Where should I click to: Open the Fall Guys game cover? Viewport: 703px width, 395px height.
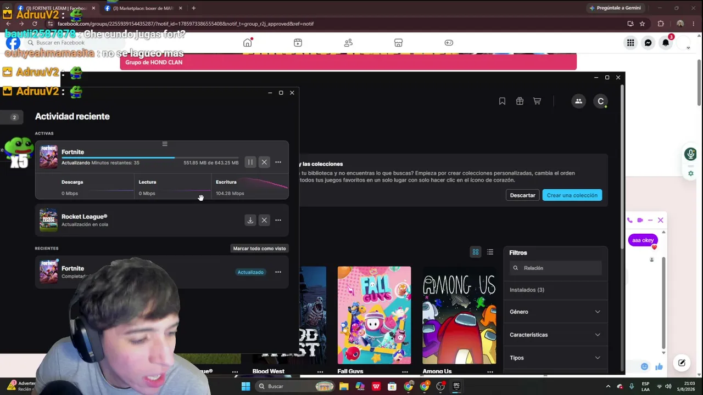[x=374, y=315]
